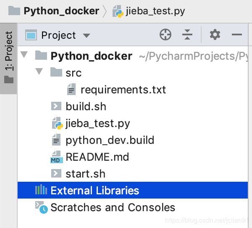
Task: Toggle the 1: Project side tool tab
Action: 8,57
